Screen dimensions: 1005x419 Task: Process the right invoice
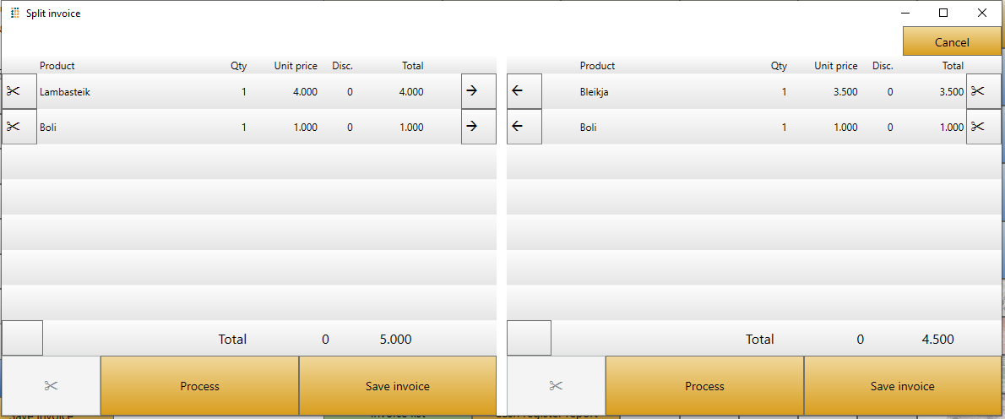tap(704, 386)
